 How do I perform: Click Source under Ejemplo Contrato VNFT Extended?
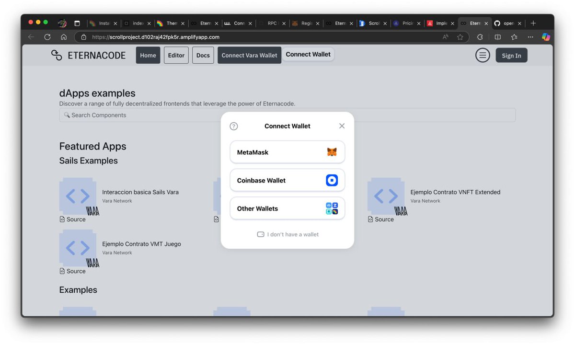point(381,219)
